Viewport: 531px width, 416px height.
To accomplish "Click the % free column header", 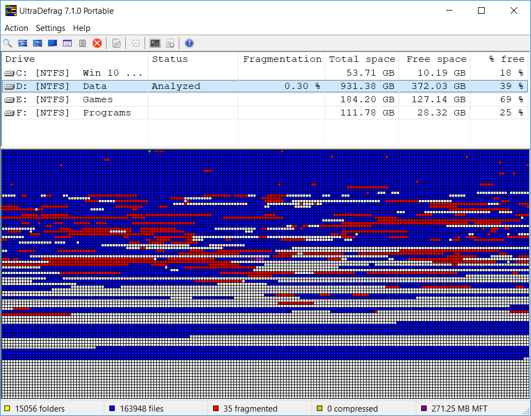I will [x=499, y=59].
